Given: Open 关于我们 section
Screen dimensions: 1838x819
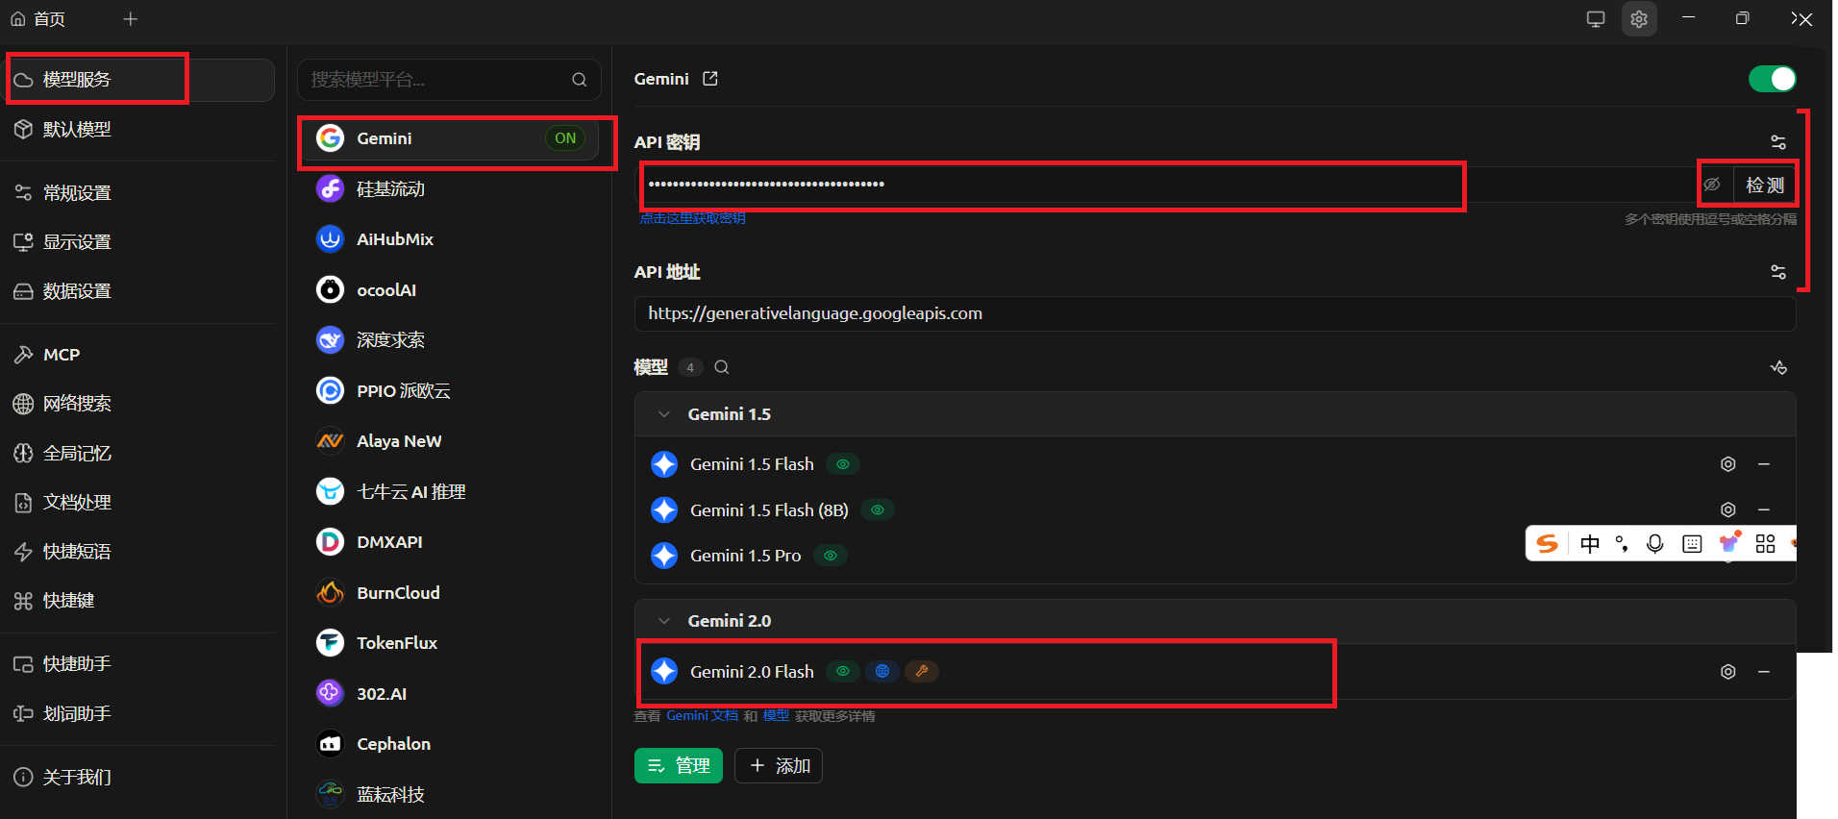Looking at the screenshot, I should (x=139, y=778).
